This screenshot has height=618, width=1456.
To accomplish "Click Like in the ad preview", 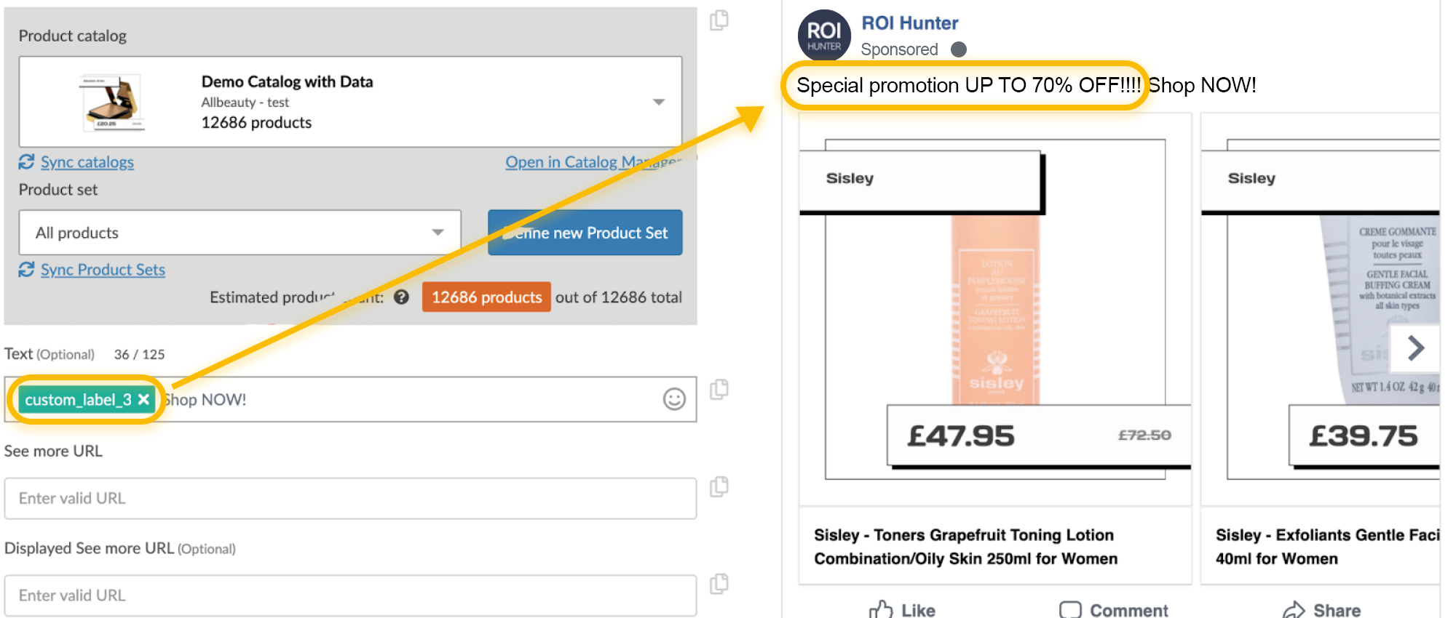I will [902, 609].
